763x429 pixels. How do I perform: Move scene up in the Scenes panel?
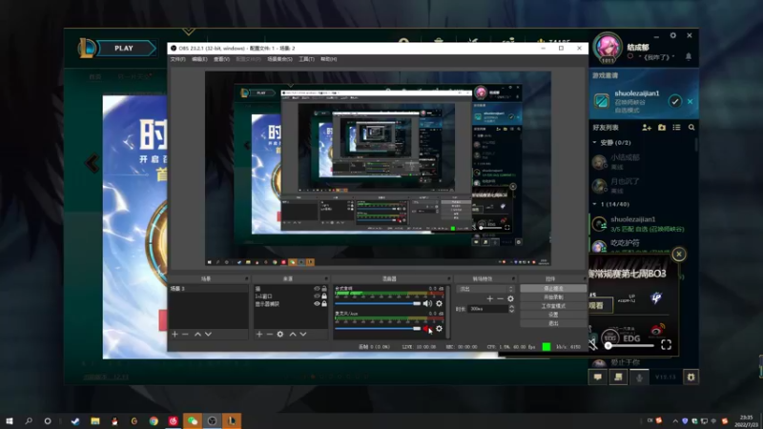click(x=197, y=335)
